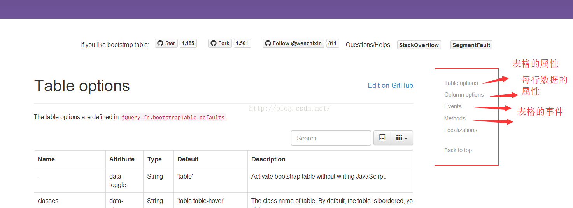Select the classes name cell

click(x=70, y=201)
